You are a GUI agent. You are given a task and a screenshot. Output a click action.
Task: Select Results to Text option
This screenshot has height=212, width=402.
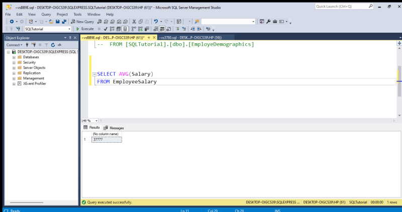pyautogui.click(x=156, y=29)
